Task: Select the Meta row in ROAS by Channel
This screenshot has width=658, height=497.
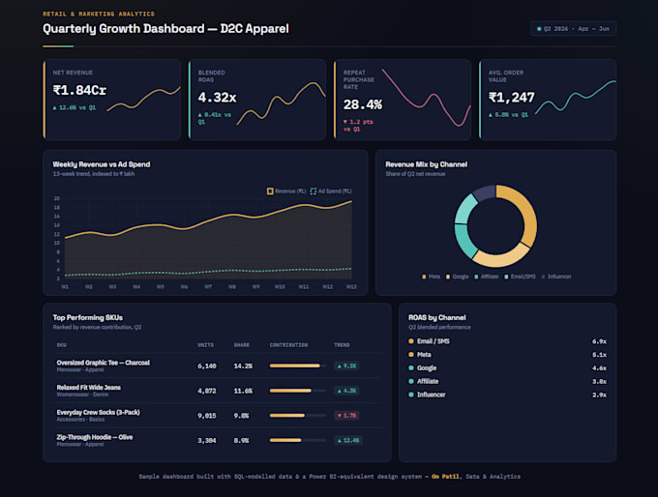Action: pos(507,355)
